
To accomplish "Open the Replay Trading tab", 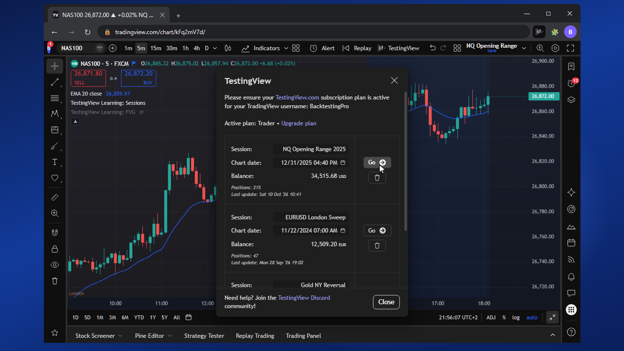I will (255, 336).
